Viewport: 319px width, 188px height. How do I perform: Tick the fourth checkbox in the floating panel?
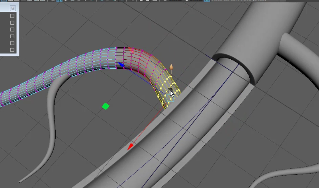click(x=12, y=36)
